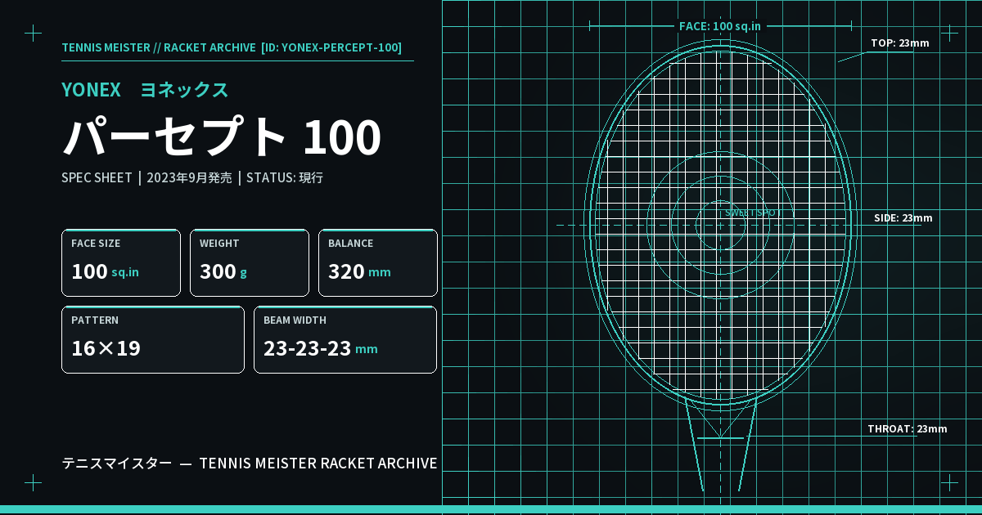
Task: Click the FACE: 100 sq.in dimension label
Action: (720, 26)
